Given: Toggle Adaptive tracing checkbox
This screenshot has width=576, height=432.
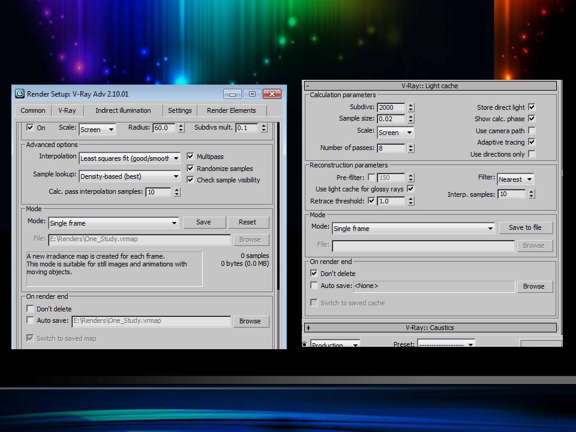Looking at the screenshot, I should click(532, 142).
